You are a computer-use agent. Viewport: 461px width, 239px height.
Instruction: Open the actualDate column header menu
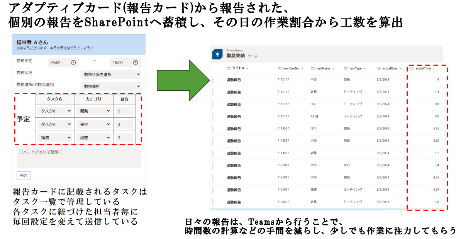click(400, 68)
